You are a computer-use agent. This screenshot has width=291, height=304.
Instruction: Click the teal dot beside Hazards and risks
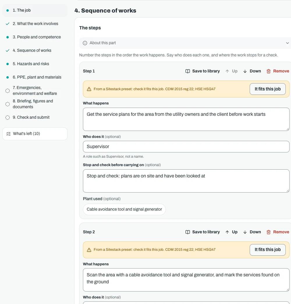(x=8, y=64)
